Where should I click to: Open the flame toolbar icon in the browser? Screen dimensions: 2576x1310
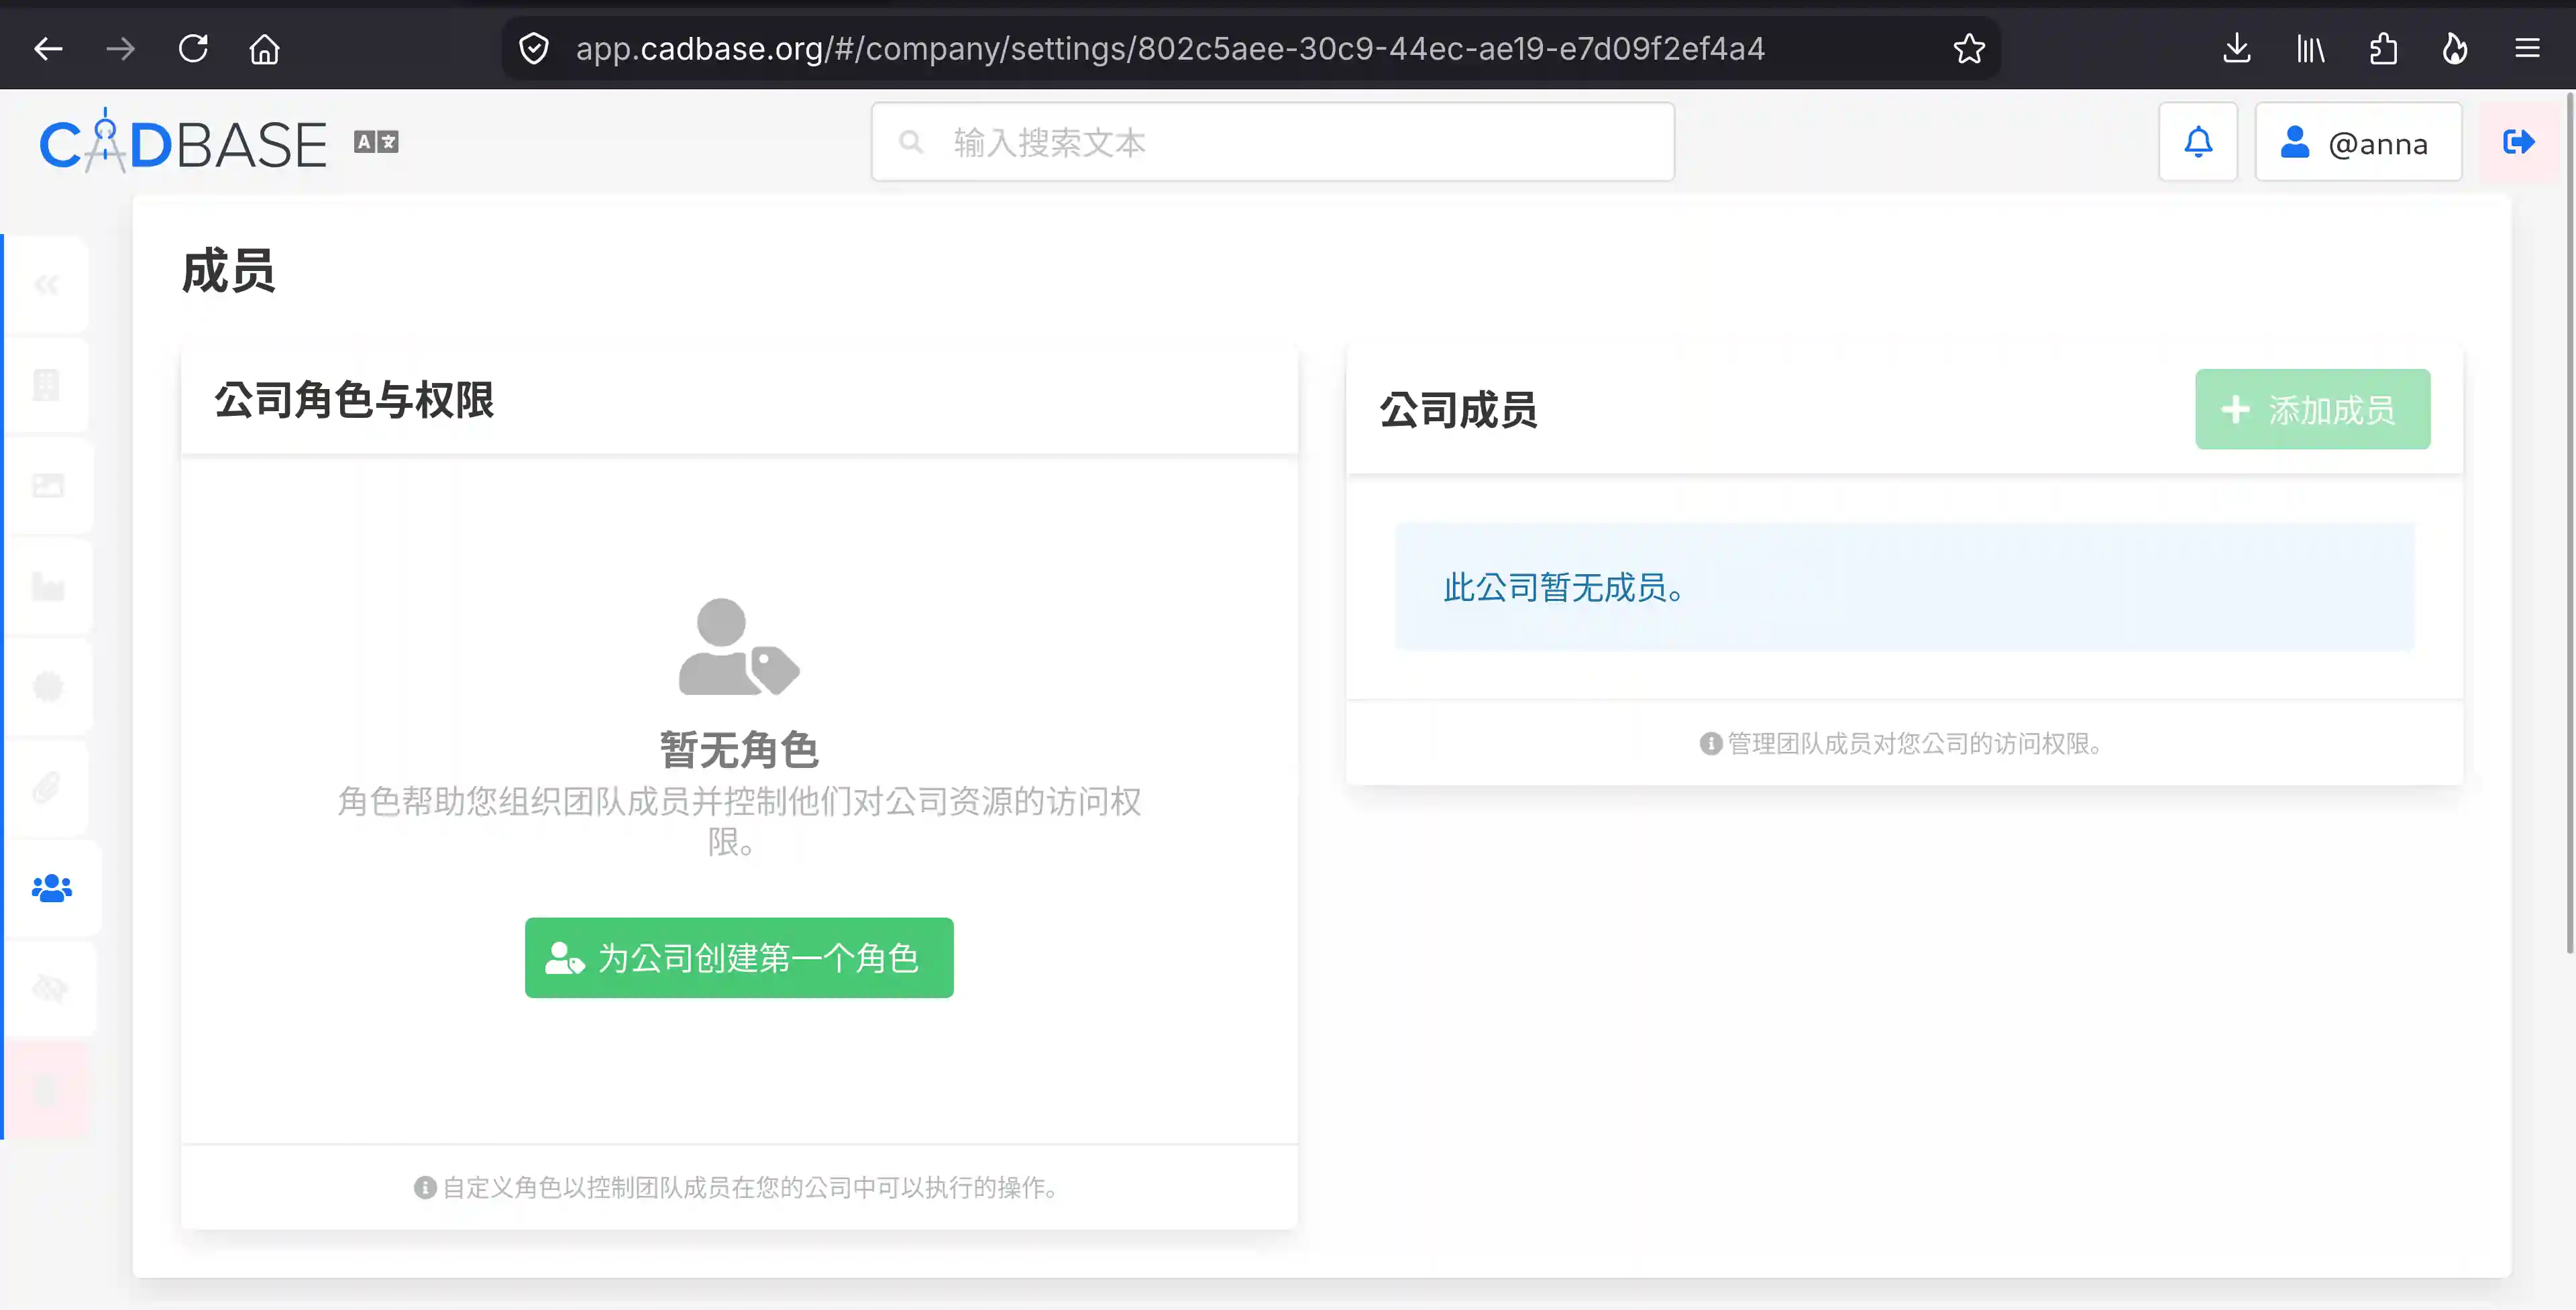pos(2455,48)
